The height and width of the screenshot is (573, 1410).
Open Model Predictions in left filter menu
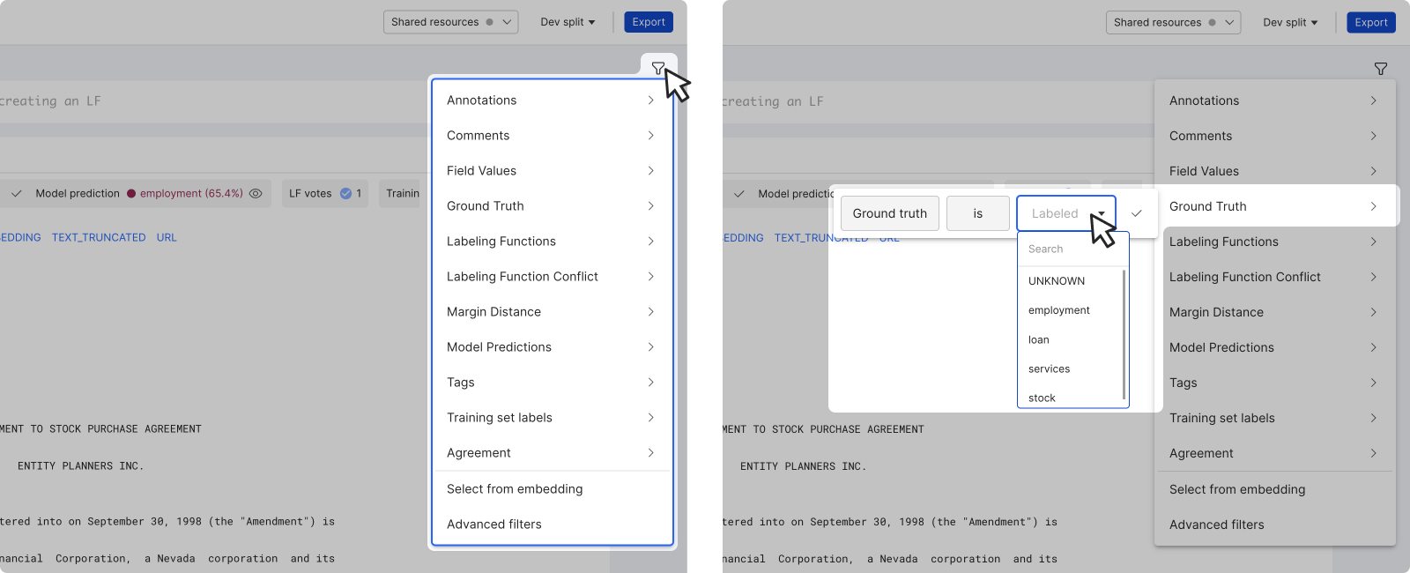tap(553, 347)
